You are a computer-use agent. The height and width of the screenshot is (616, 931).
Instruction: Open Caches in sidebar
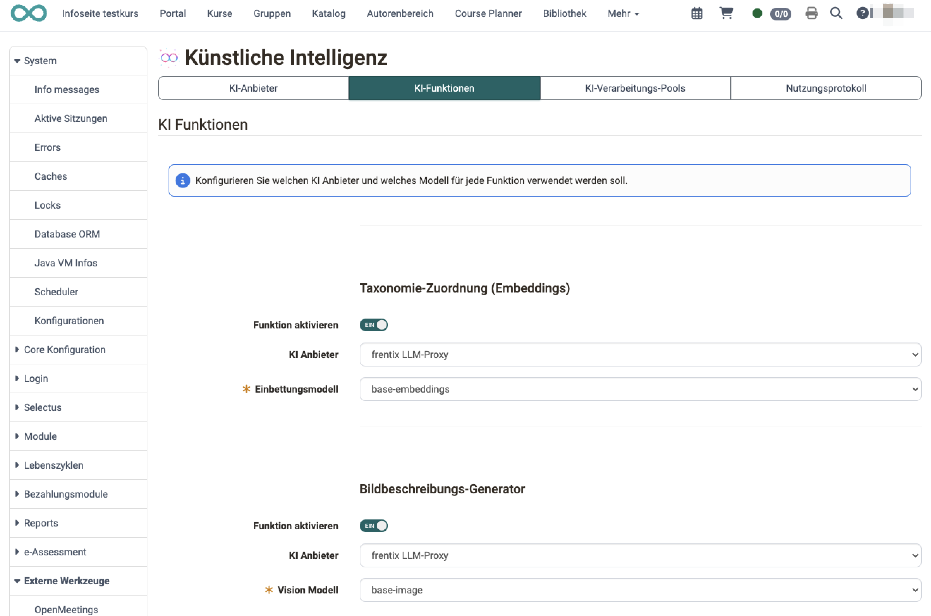point(78,176)
